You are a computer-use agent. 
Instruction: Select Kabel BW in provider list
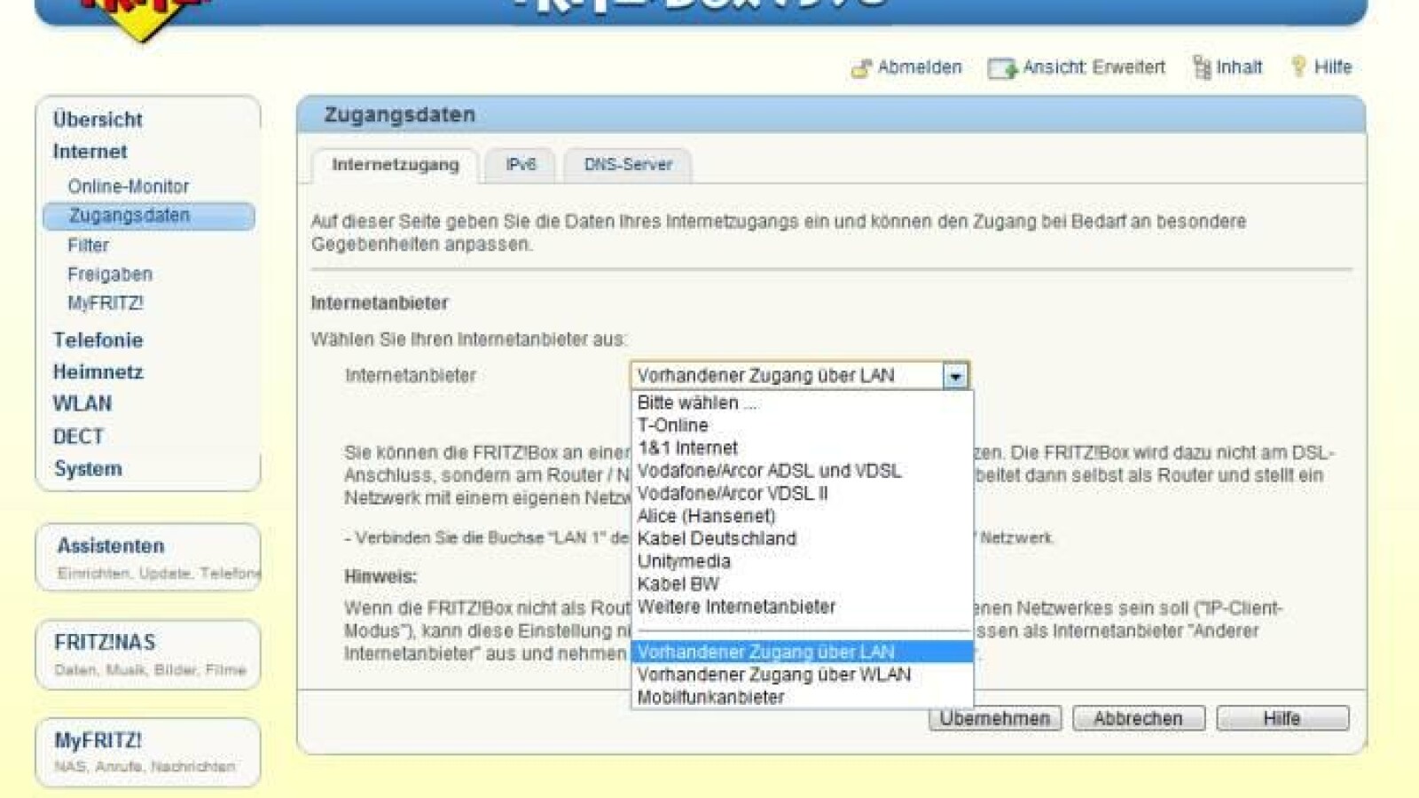(x=802, y=583)
